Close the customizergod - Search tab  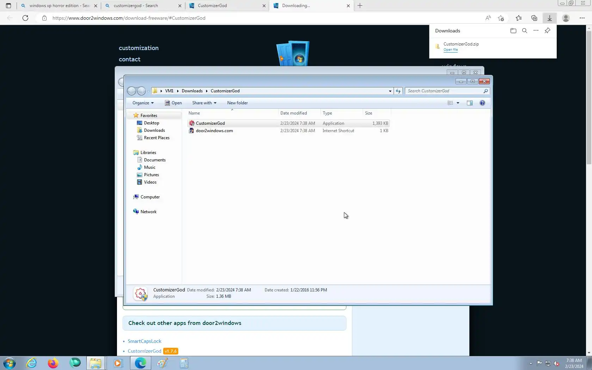point(180,6)
